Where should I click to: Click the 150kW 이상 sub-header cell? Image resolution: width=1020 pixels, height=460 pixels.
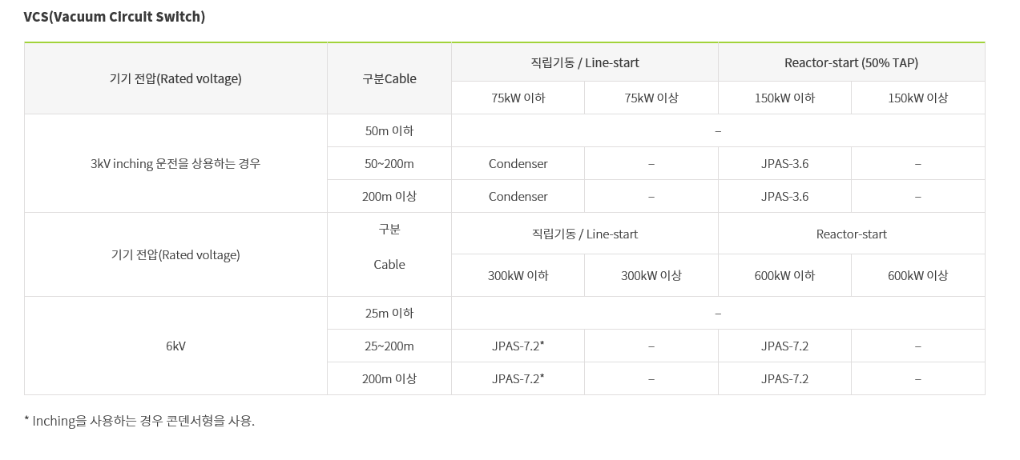pos(917,98)
